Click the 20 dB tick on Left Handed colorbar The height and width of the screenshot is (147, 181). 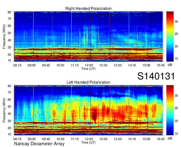click(176, 121)
